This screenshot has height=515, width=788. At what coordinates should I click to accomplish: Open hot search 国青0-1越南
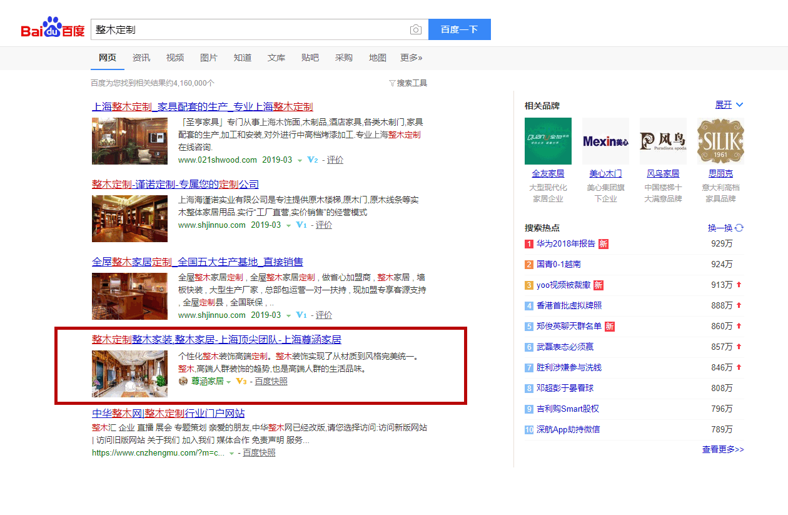point(558,264)
